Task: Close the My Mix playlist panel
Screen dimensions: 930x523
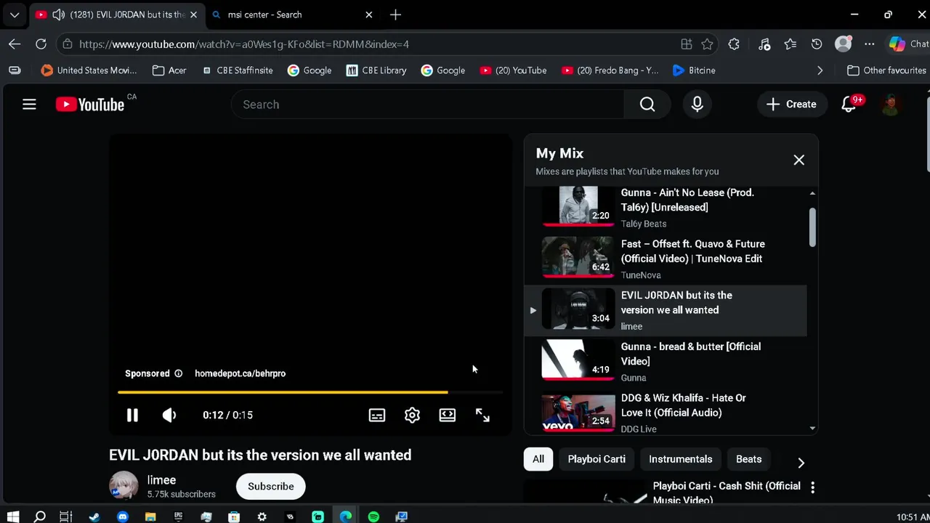Action: (x=798, y=160)
